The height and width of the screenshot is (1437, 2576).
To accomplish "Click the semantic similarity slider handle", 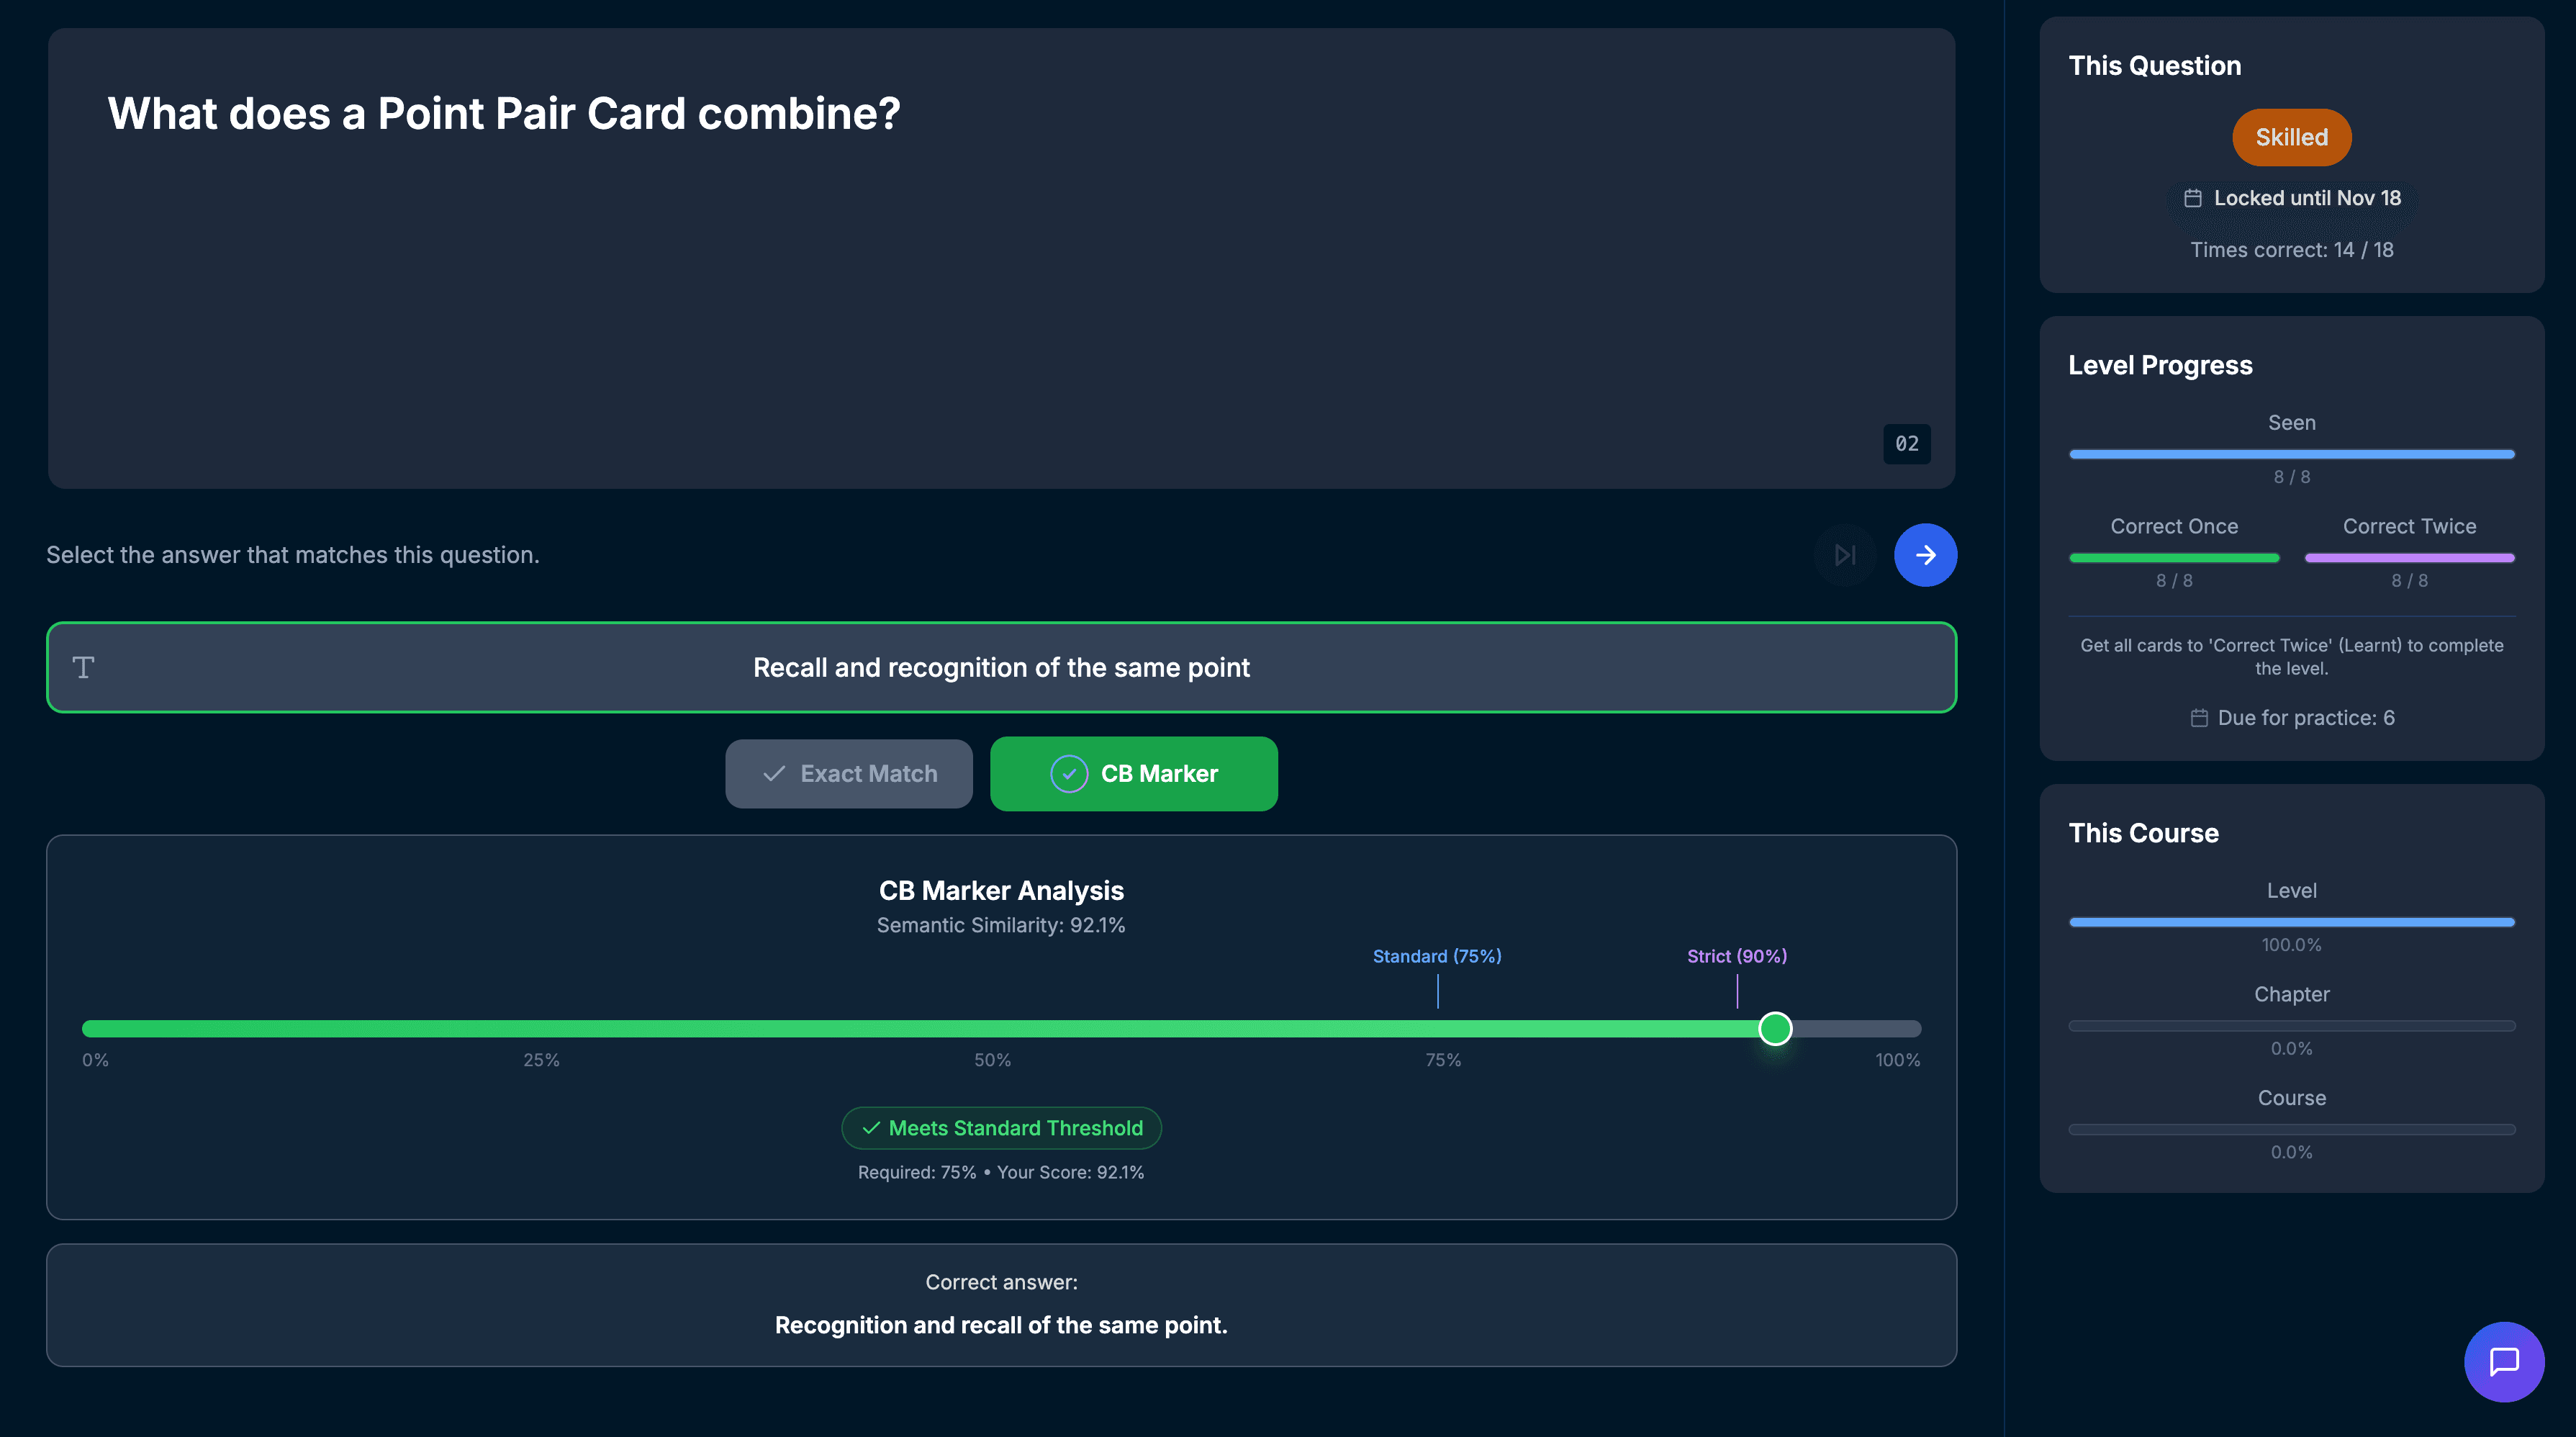I will pos(1775,1028).
